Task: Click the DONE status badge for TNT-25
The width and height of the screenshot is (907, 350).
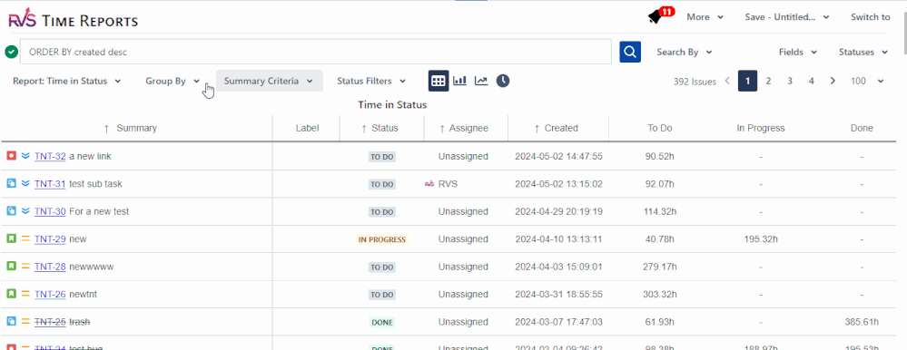Action: tap(381, 322)
